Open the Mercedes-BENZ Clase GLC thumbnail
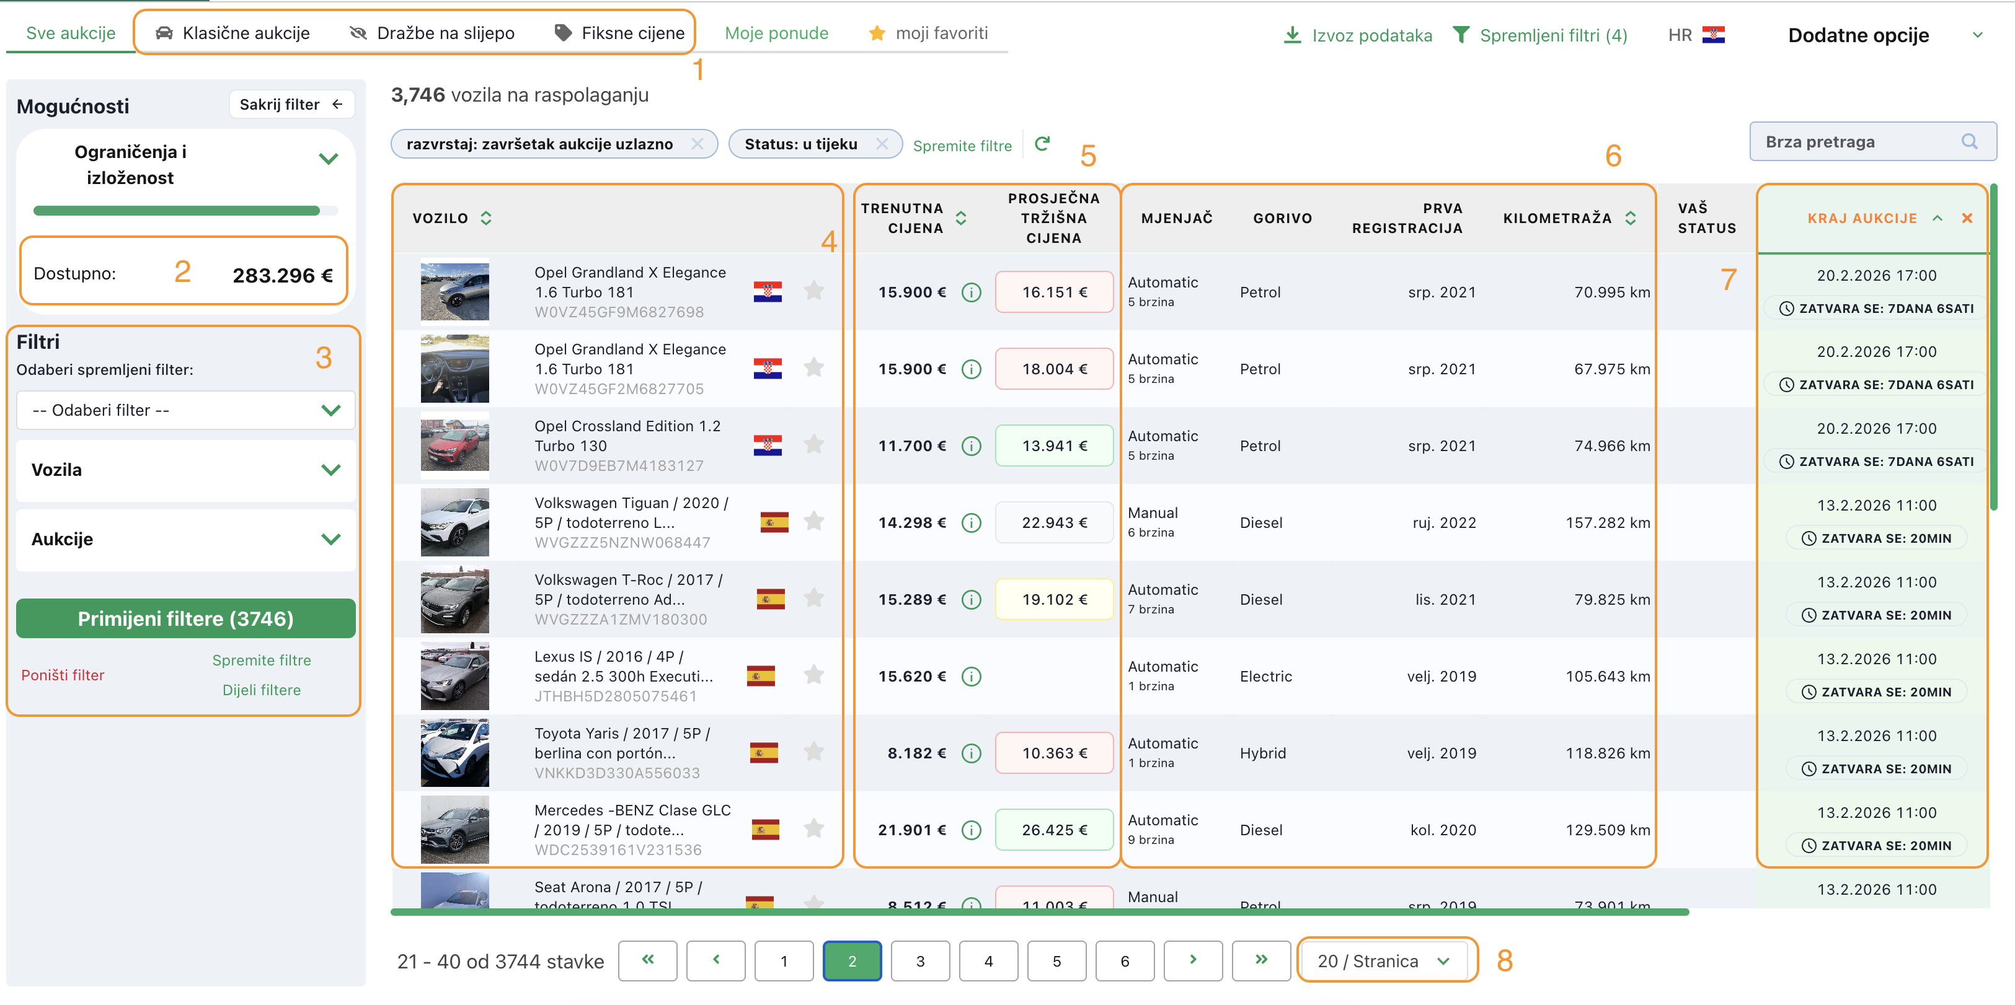The image size is (2015, 1005). coord(454,828)
